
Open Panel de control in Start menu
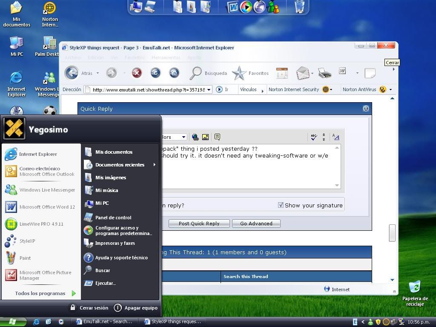pyautogui.click(x=108, y=218)
